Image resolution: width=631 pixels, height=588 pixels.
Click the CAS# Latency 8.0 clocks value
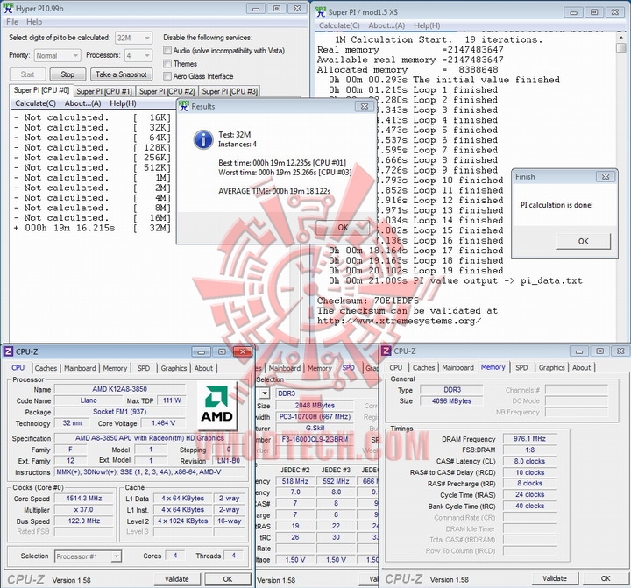(x=529, y=461)
